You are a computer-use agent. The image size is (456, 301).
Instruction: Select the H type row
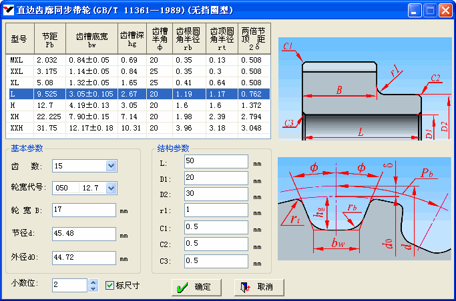point(138,105)
